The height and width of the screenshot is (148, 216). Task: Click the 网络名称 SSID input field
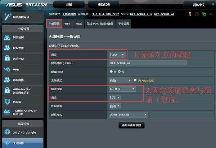click(148, 63)
